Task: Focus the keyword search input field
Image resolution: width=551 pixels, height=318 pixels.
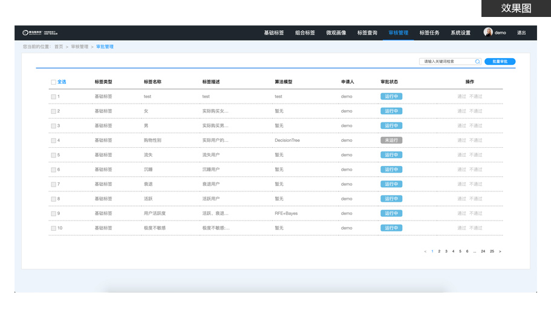Action: tap(446, 61)
